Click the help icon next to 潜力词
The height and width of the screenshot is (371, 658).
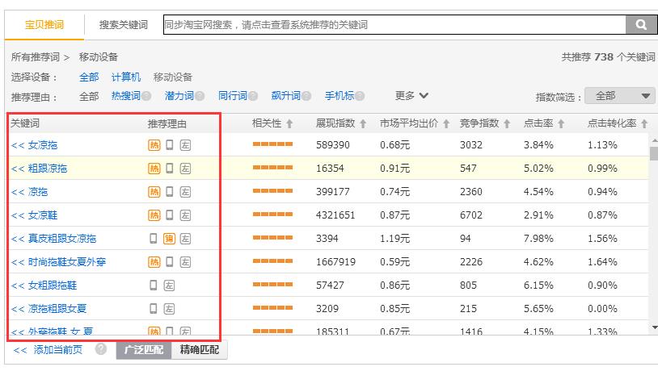coord(200,97)
